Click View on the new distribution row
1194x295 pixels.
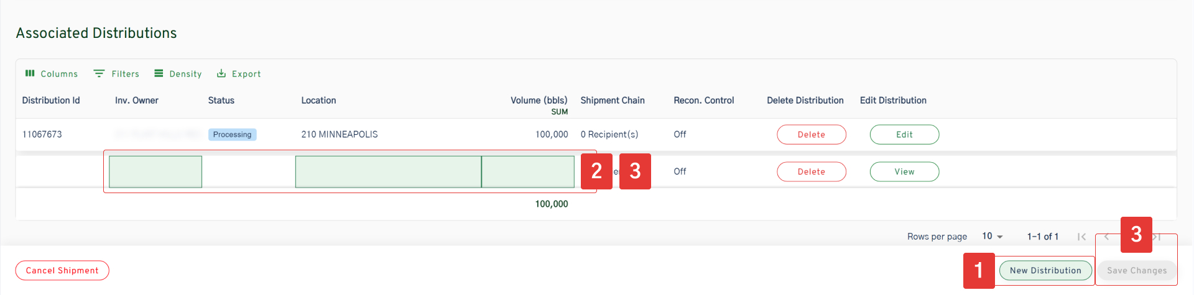pyautogui.click(x=904, y=172)
